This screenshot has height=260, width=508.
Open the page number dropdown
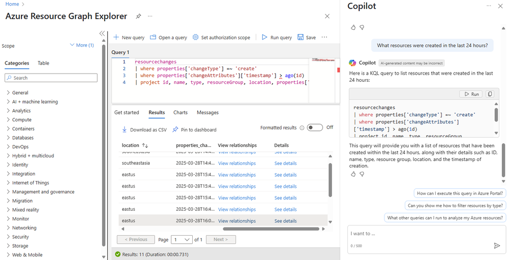[182, 240]
